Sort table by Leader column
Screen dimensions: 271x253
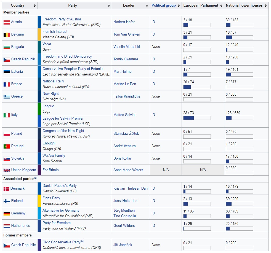[147, 6]
